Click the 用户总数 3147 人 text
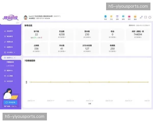153x123 pixels. tap(10, 106)
